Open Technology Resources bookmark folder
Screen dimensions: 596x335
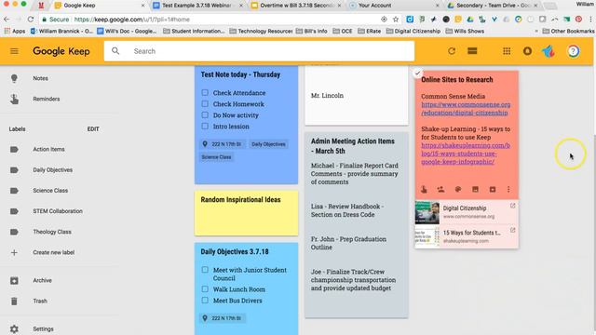261,31
